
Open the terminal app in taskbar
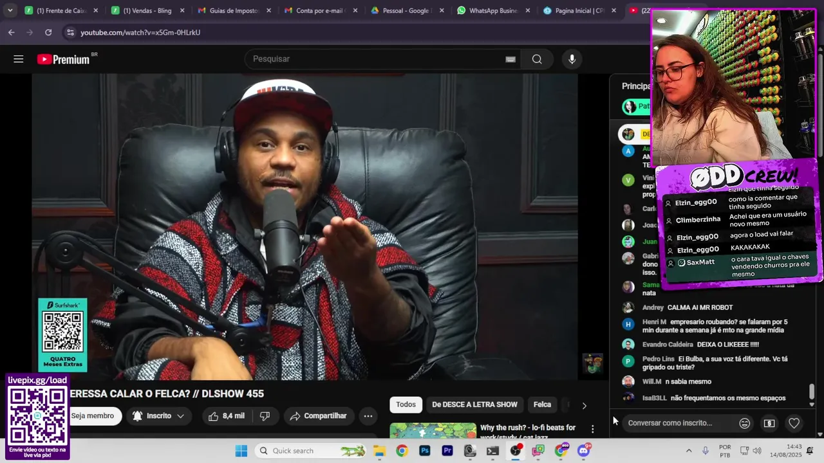[492, 451]
